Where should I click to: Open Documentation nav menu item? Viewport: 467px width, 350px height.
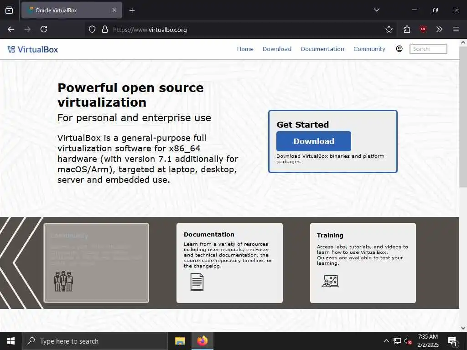click(322, 49)
